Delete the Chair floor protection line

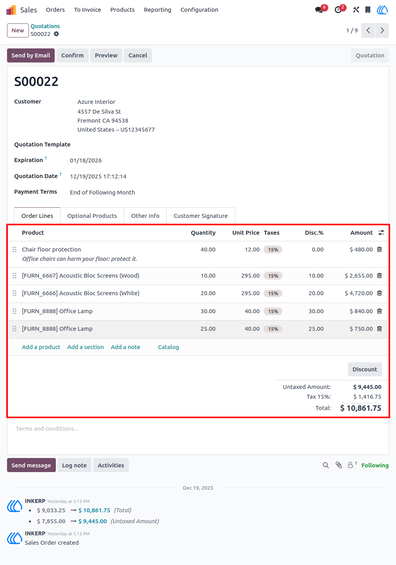(x=379, y=250)
